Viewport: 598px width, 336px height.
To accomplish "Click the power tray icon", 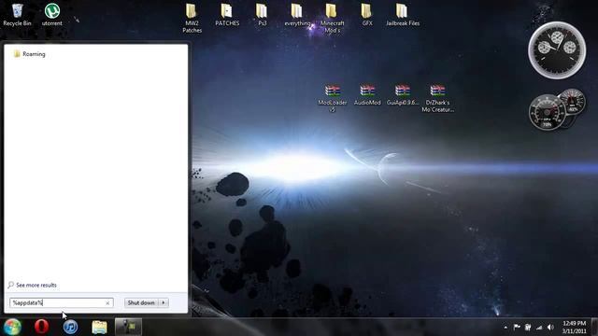I will [x=528, y=328].
